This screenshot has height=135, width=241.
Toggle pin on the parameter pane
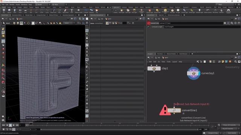tap(236, 19)
